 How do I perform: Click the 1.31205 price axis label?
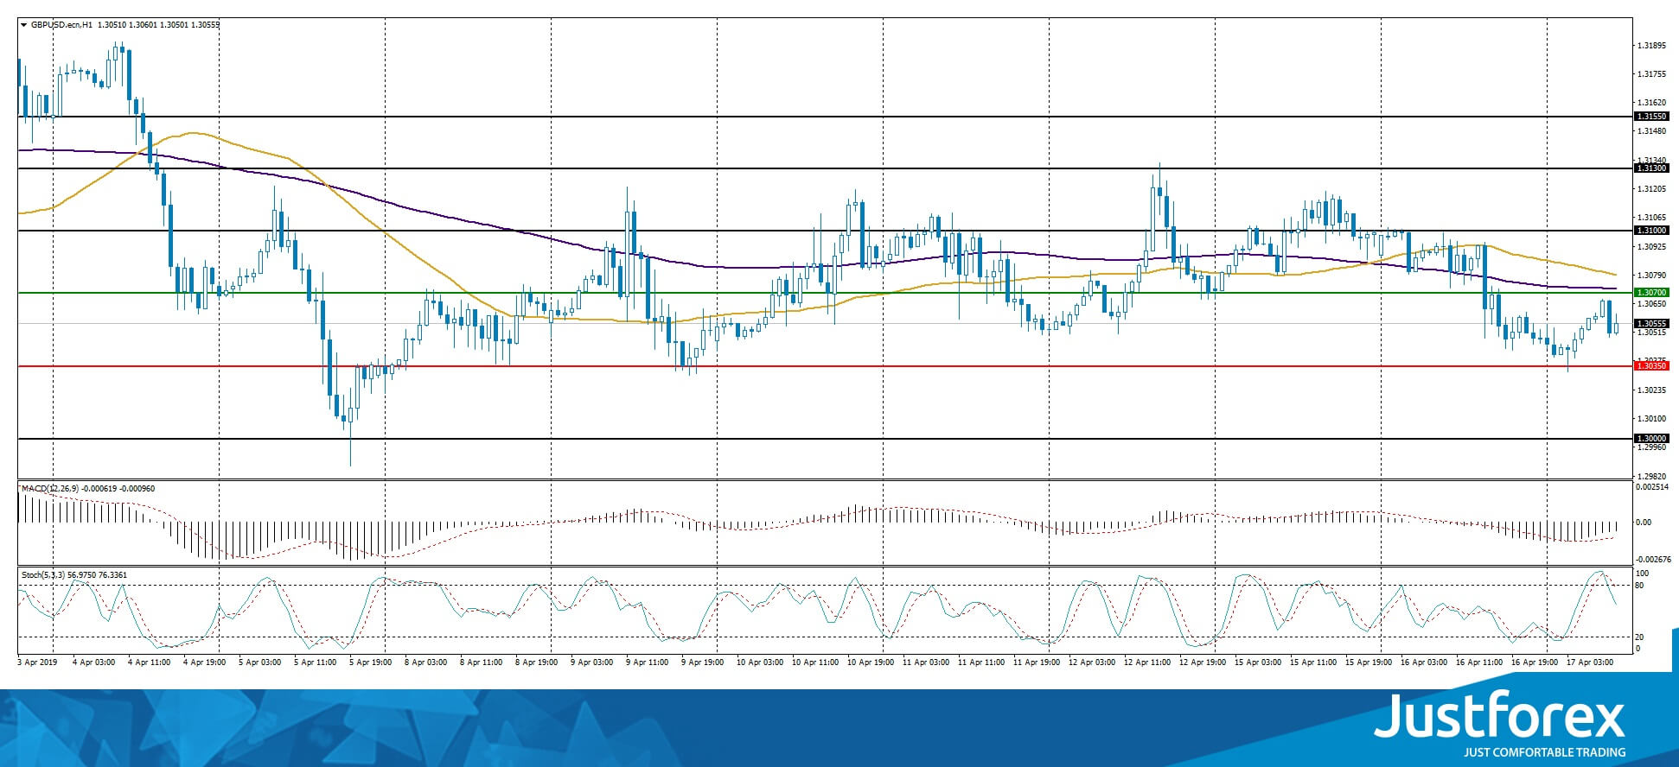pos(1651,188)
